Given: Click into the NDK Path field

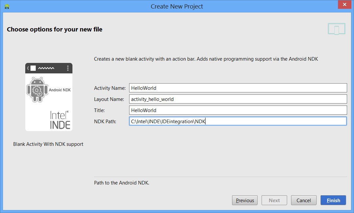Looking at the screenshot, I should pos(238,121).
